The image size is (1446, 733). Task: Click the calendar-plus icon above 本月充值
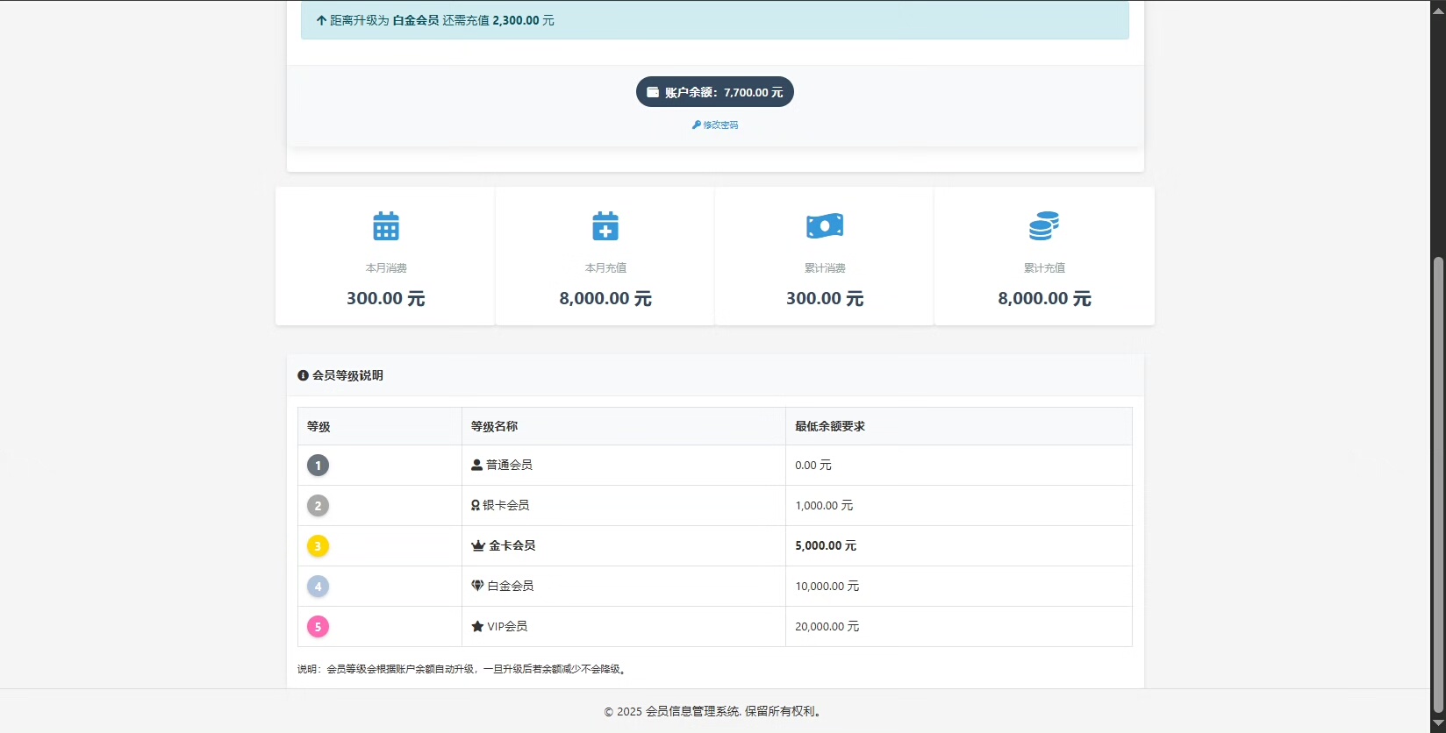coord(605,226)
